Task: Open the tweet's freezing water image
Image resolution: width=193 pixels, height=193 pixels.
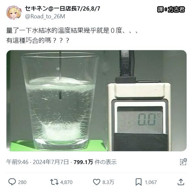Action: point(96,101)
